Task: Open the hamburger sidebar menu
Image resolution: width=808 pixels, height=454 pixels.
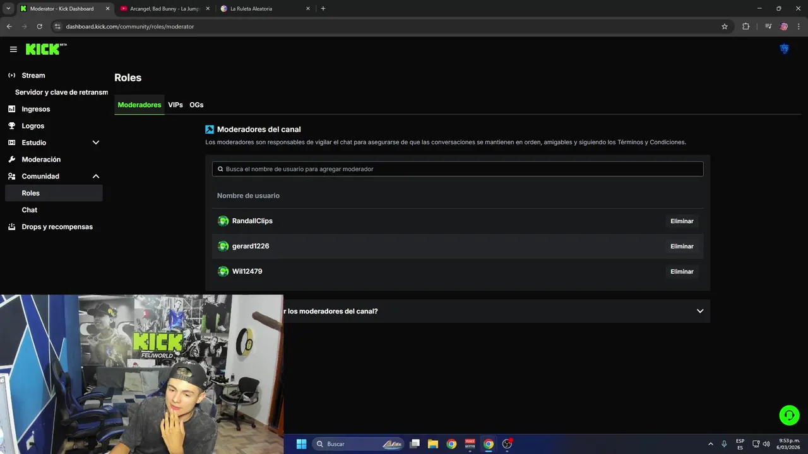Action: coord(13,49)
